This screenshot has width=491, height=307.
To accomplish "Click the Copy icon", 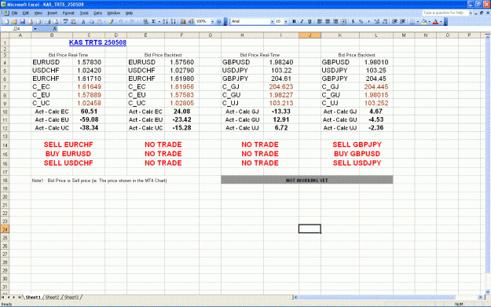I will pos(91,21).
